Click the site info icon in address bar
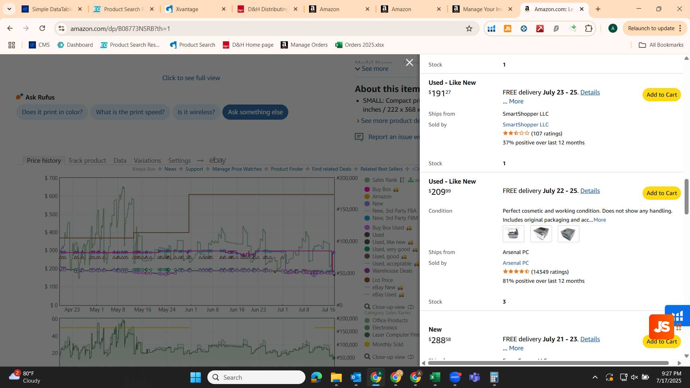This screenshot has width=690, height=388. [61, 28]
